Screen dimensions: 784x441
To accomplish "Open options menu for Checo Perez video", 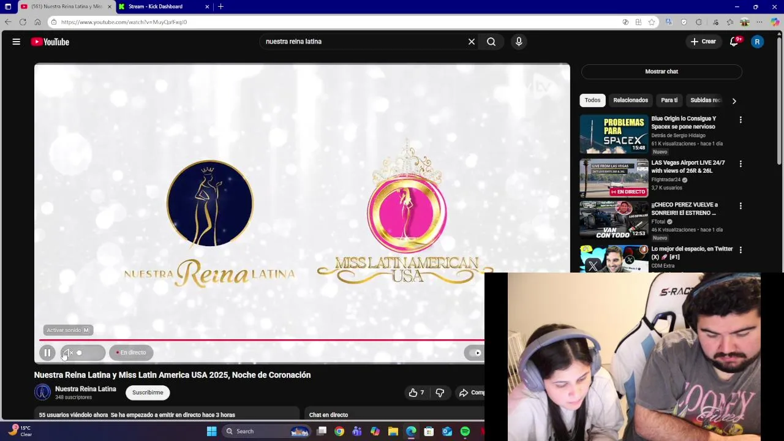I will coord(741,206).
